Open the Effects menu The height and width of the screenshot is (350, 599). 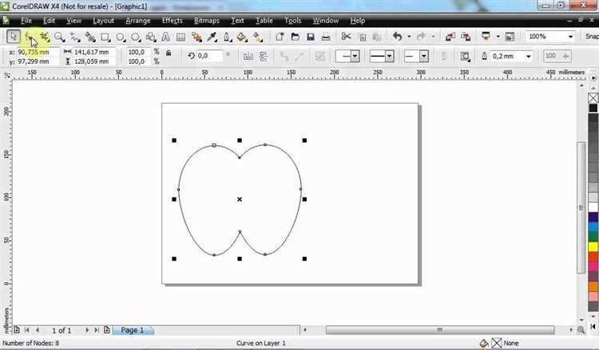click(x=172, y=21)
